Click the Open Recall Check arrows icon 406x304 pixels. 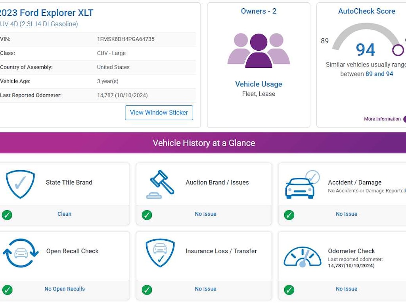(x=21, y=253)
